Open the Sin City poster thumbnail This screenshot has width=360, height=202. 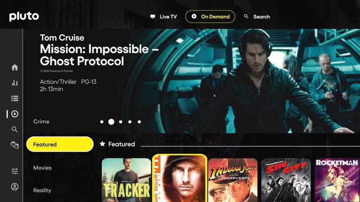[x=286, y=180]
